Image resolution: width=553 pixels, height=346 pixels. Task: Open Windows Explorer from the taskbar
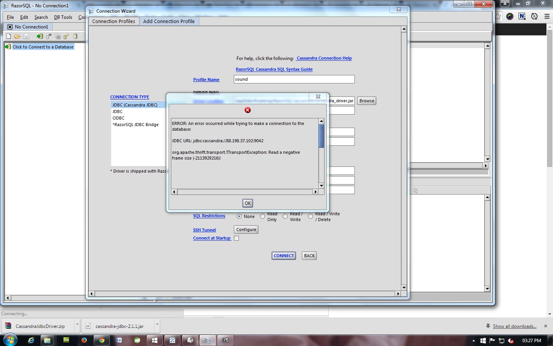[47, 340]
